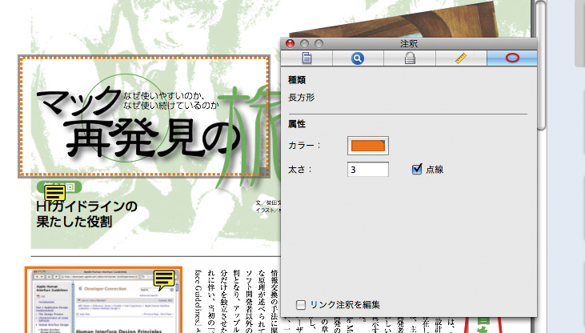Click the green thin circle annotation in title
Screen dimensions: 585x333
tap(126, 118)
